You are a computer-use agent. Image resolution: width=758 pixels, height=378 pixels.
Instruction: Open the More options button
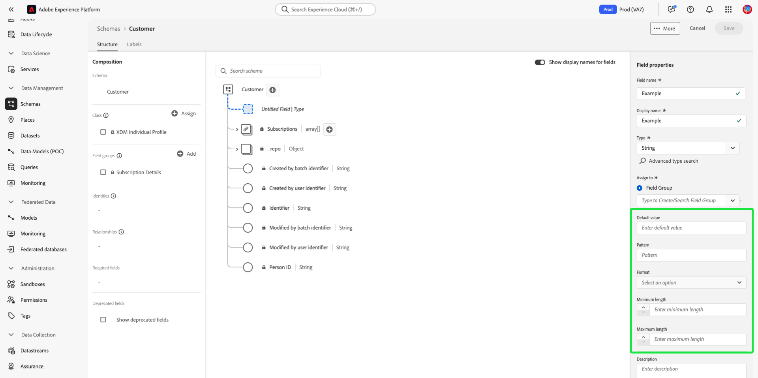[665, 28]
